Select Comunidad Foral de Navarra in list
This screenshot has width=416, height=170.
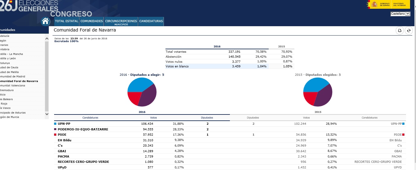(x=19, y=81)
